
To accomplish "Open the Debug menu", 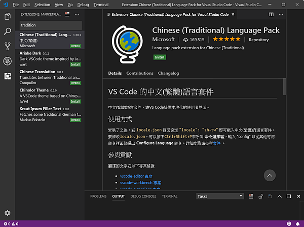I will click(x=83, y=5).
